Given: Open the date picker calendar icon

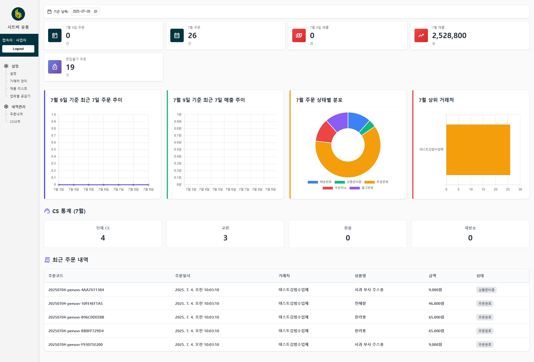Looking at the screenshot, I should (x=96, y=12).
